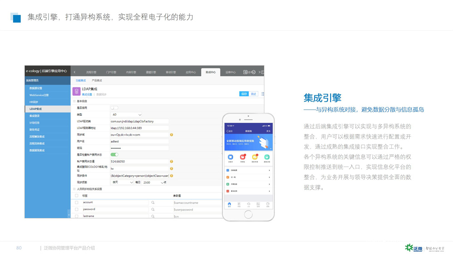The image size is (453, 254).
Task: Tap the back arrow in phone header
Action: point(227,131)
